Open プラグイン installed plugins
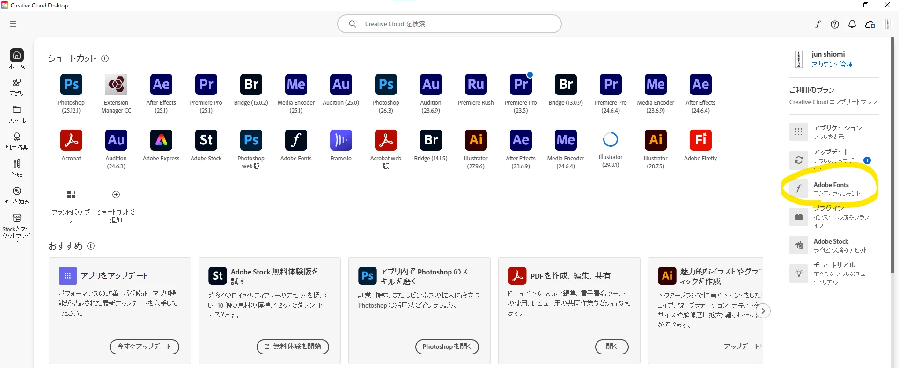The height and width of the screenshot is (368, 899). pos(833,217)
